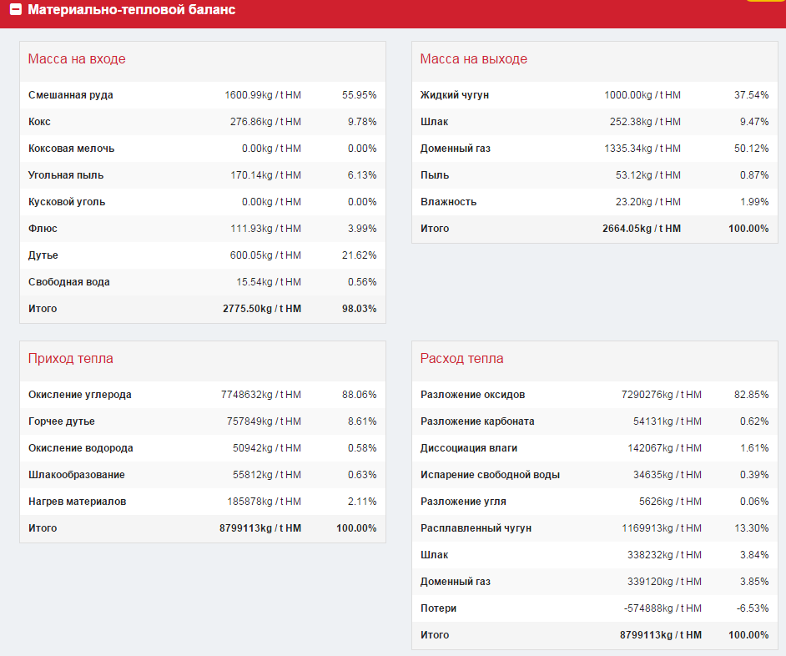Viewport: 786px width, 656px height.
Task: Click the Масса на входе panel heading
Action: coord(77,59)
